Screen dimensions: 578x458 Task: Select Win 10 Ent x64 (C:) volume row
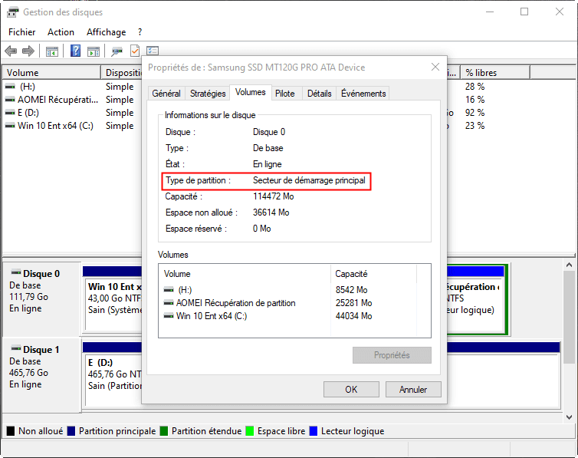pyautogui.click(x=72, y=126)
